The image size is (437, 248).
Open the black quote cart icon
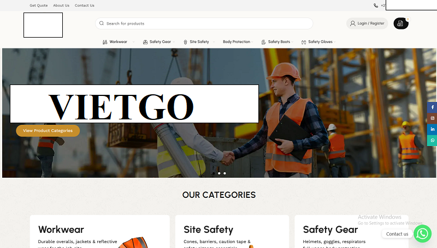[x=401, y=23]
